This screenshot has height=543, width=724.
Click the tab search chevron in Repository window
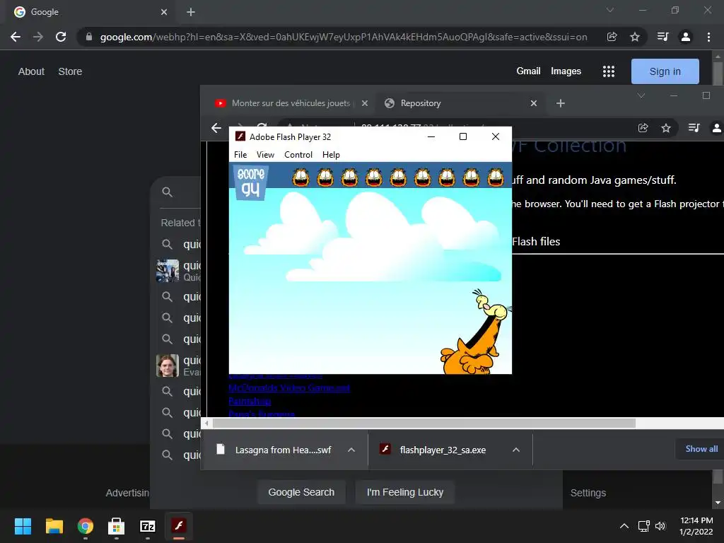point(641,95)
